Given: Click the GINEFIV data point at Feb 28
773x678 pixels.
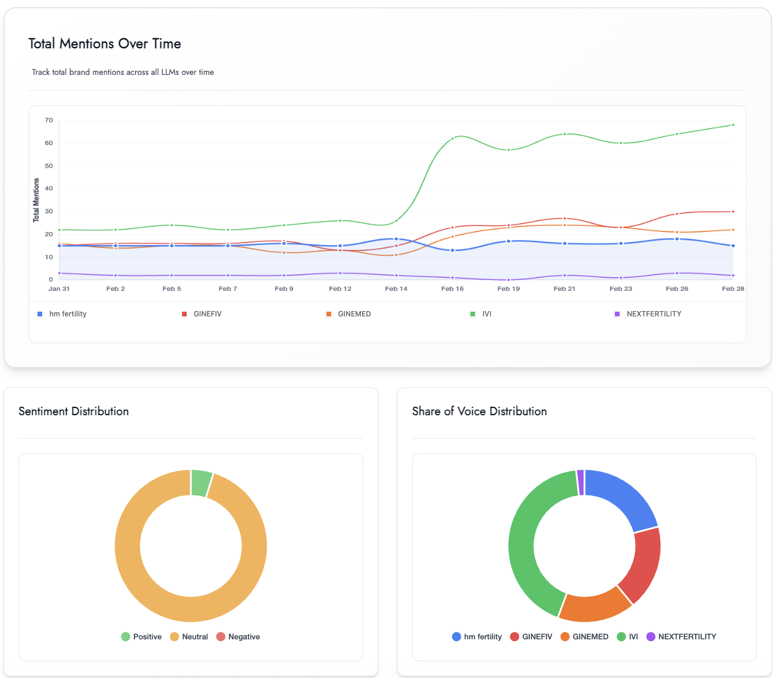Looking at the screenshot, I should pos(733,212).
